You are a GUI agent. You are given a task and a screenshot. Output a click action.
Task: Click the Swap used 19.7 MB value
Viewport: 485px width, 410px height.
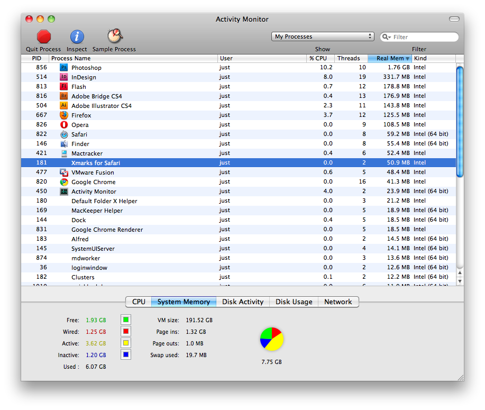196,355
